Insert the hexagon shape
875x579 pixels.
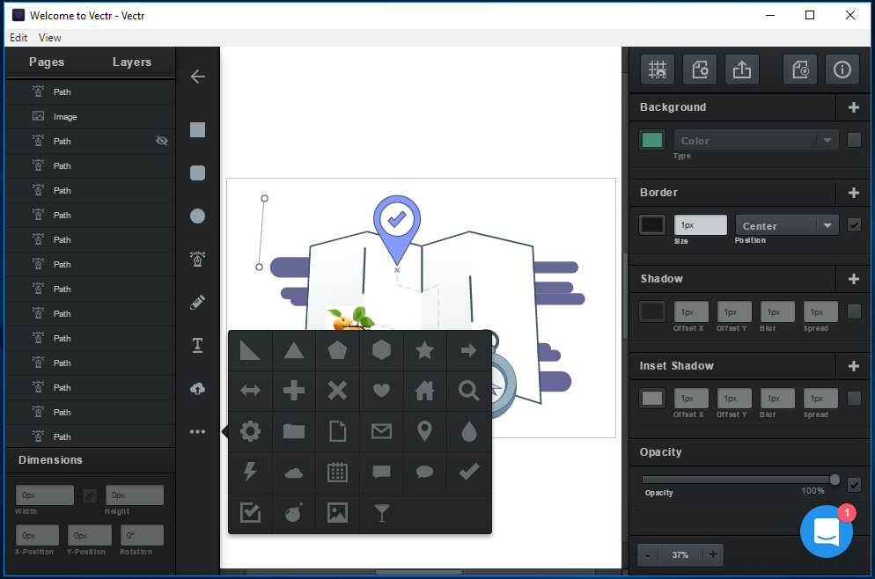click(x=381, y=350)
